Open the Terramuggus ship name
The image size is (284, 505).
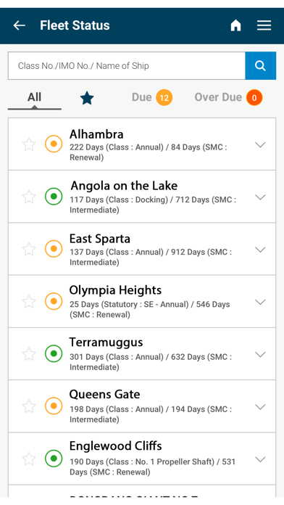(x=106, y=342)
